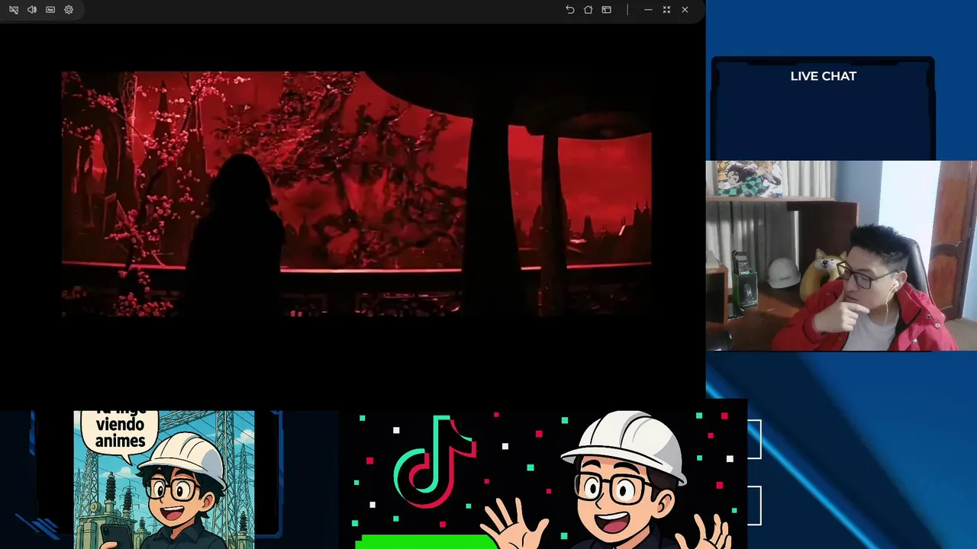Click the window layout icon
The width and height of the screenshot is (977, 549).
[x=606, y=10]
